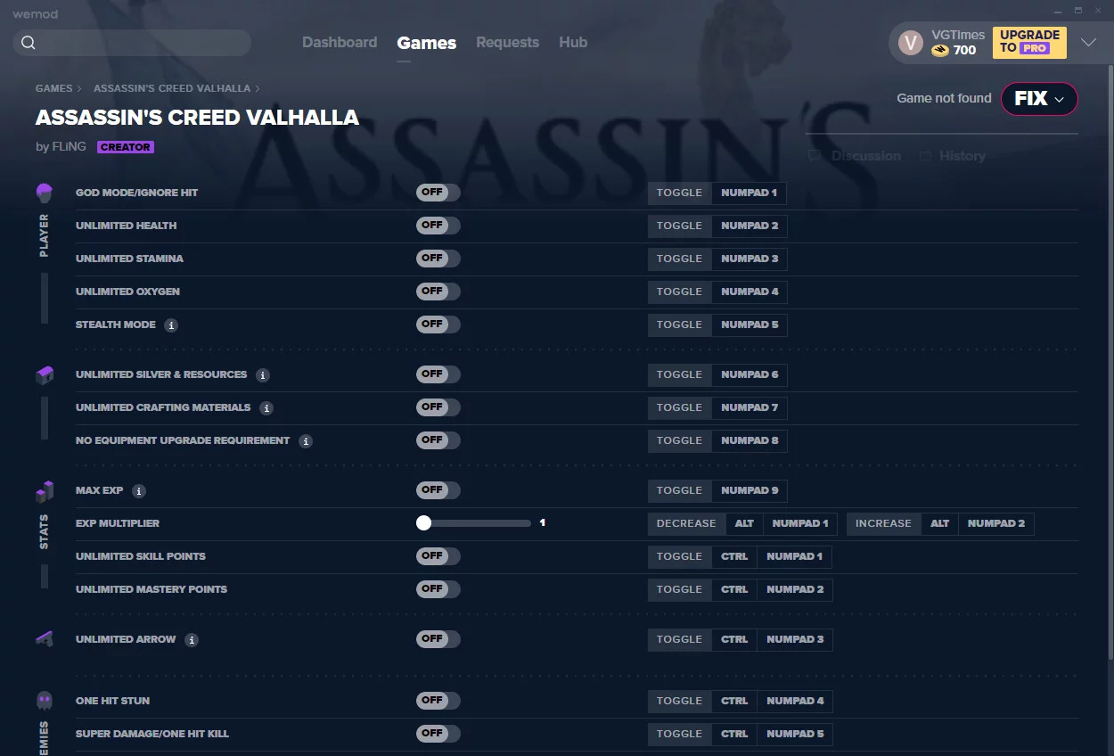Toggle Max Exp switch
The height and width of the screenshot is (756, 1114).
point(438,490)
